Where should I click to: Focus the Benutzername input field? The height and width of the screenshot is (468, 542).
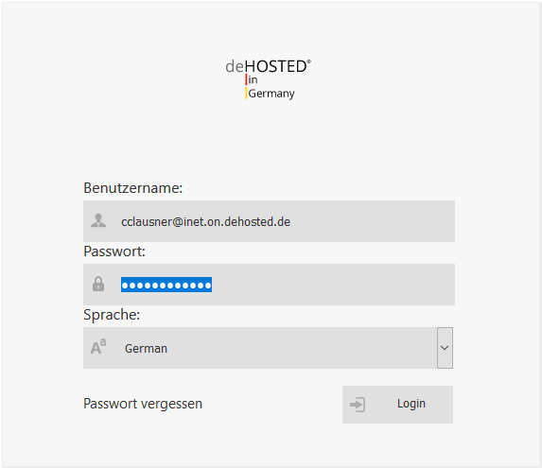(x=269, y=221)
